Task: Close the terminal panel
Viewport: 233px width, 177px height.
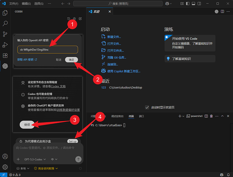Action: click(228, 116)
